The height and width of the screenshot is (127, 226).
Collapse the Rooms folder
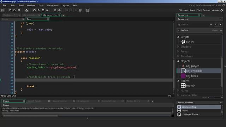click(178, 81)
